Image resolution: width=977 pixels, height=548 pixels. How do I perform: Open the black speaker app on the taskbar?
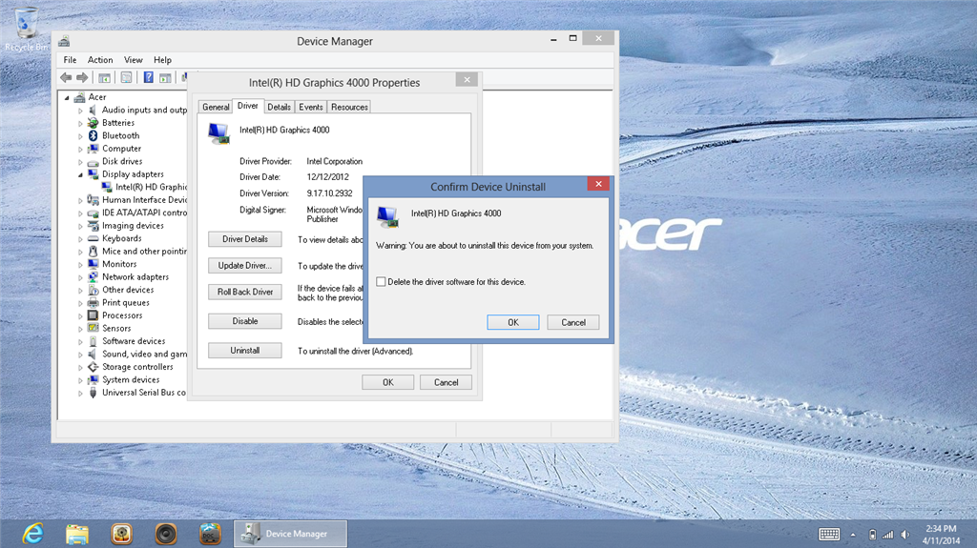tap(166, 534)
